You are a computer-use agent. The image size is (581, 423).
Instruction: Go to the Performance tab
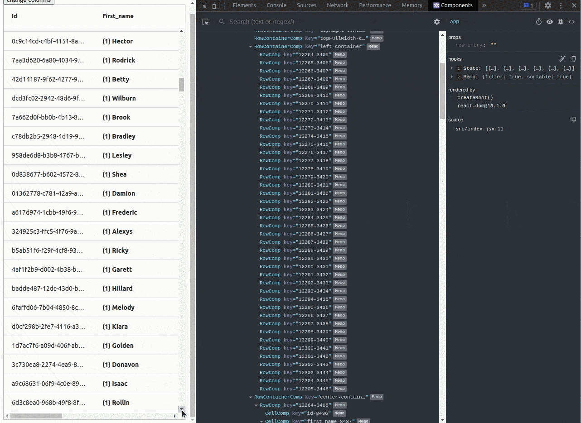375,5
